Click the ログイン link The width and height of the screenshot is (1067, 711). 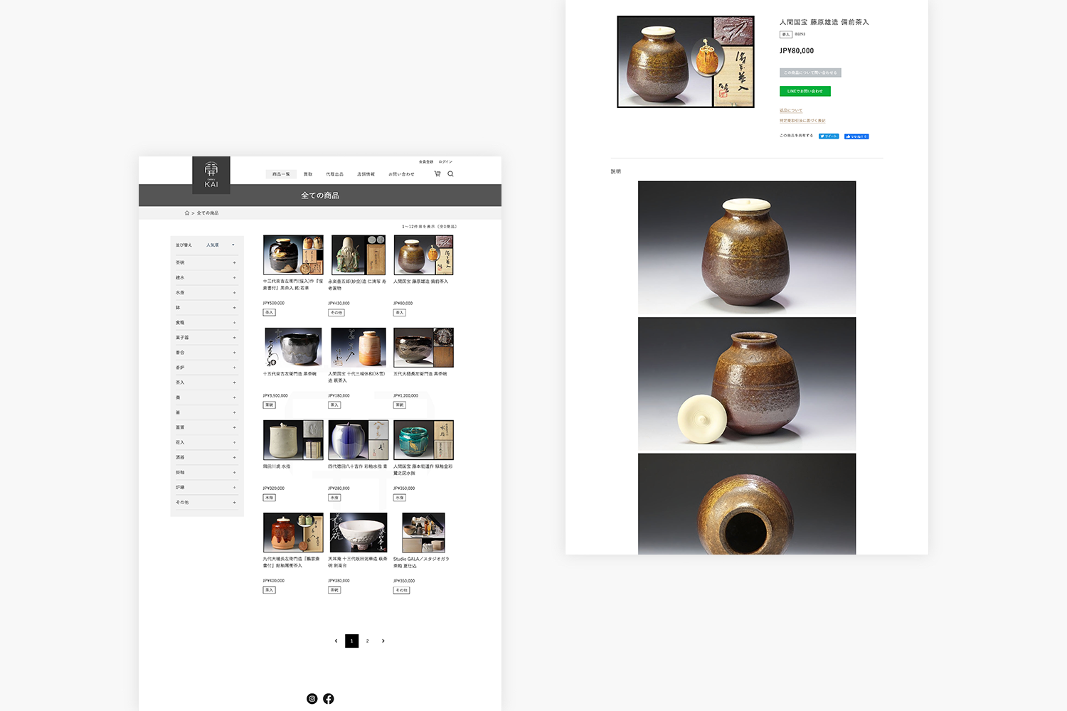[x=445, y=162]
